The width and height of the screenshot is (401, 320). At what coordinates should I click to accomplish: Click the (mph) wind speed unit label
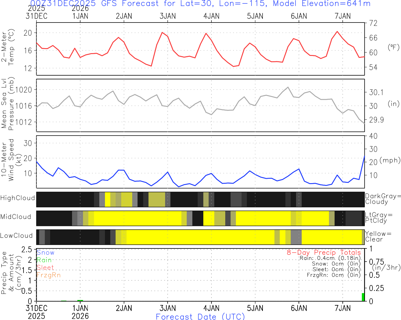coord(390,160)
